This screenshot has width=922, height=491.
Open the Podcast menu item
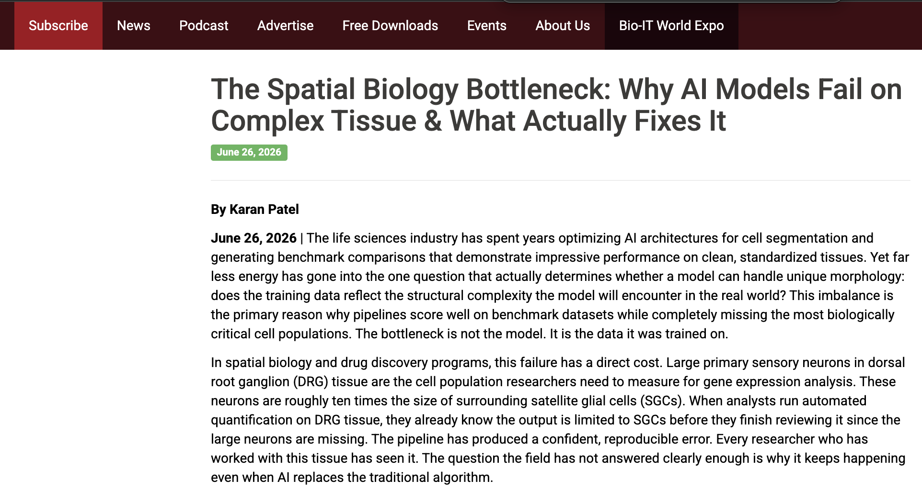(204, 26)
